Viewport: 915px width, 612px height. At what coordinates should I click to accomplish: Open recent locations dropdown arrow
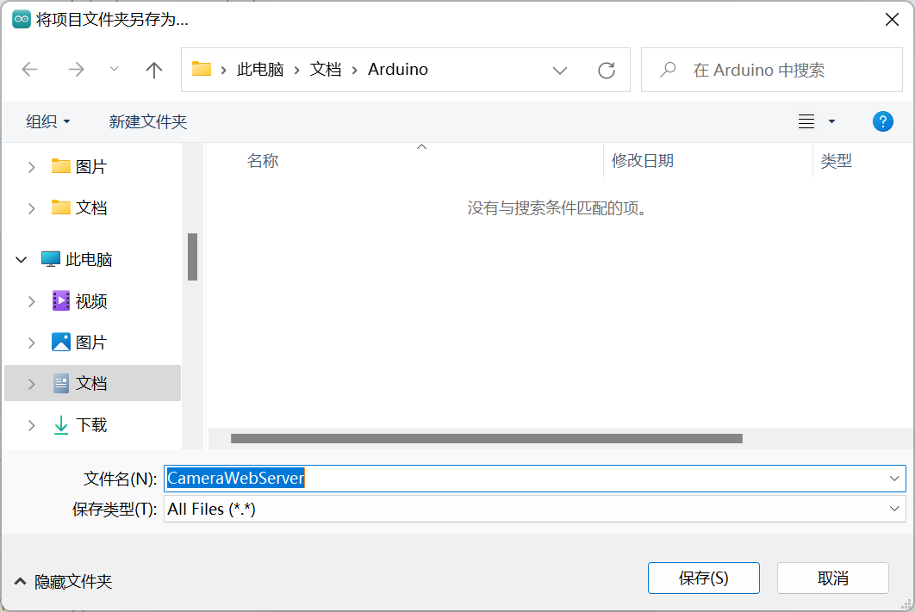[115, 70]
